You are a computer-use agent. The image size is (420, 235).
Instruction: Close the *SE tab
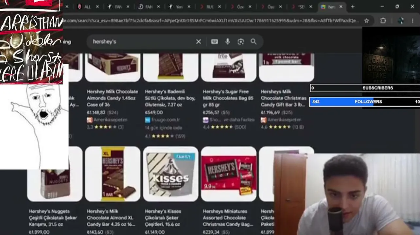point(311,7)
